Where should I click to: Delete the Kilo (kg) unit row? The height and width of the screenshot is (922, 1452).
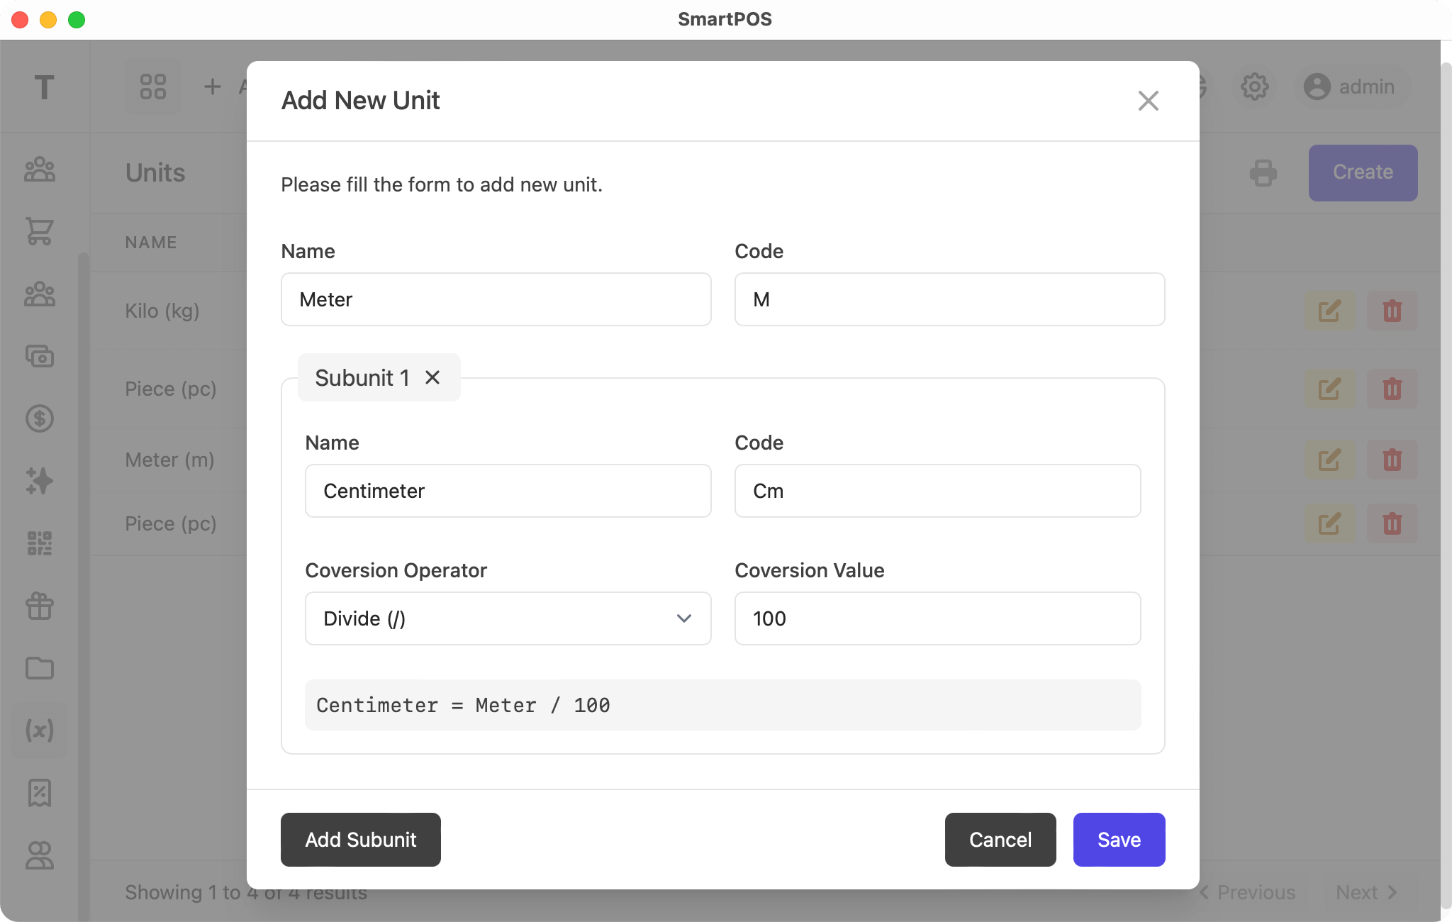(1392, 311)
